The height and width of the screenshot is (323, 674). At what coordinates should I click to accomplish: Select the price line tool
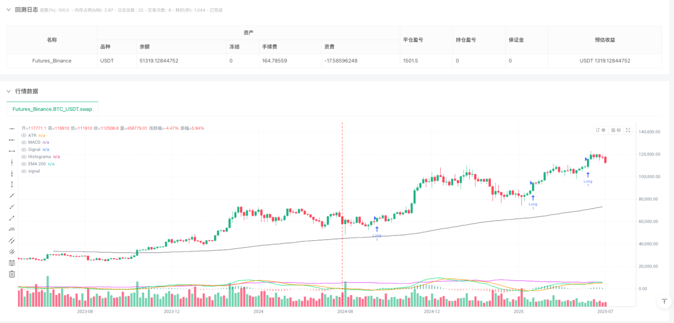click(x=12, y=229)
